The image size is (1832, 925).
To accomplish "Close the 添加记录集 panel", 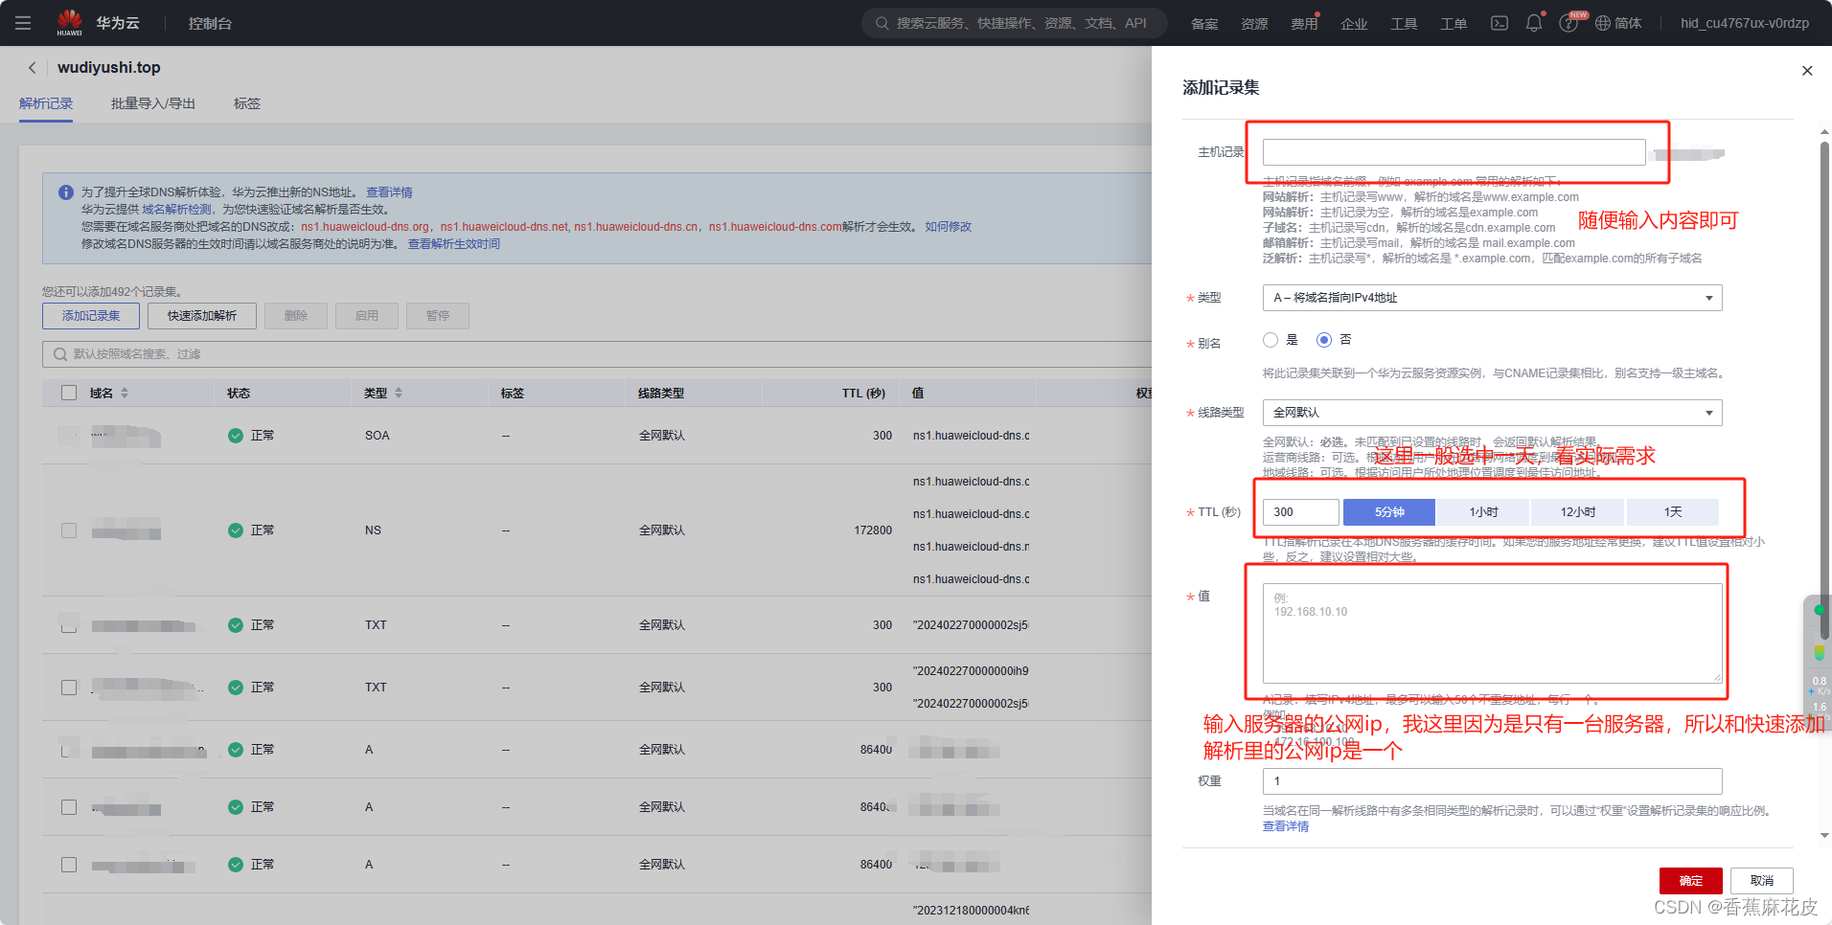I will tap(1807, 71).
